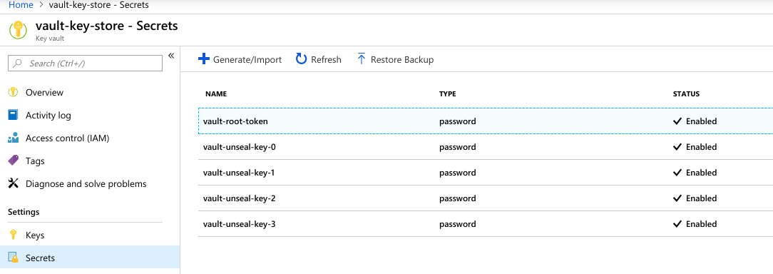This screenshot has width=773, height=274.
Task: Navigate to Home breadcrumb link
Action: point(21,5)
